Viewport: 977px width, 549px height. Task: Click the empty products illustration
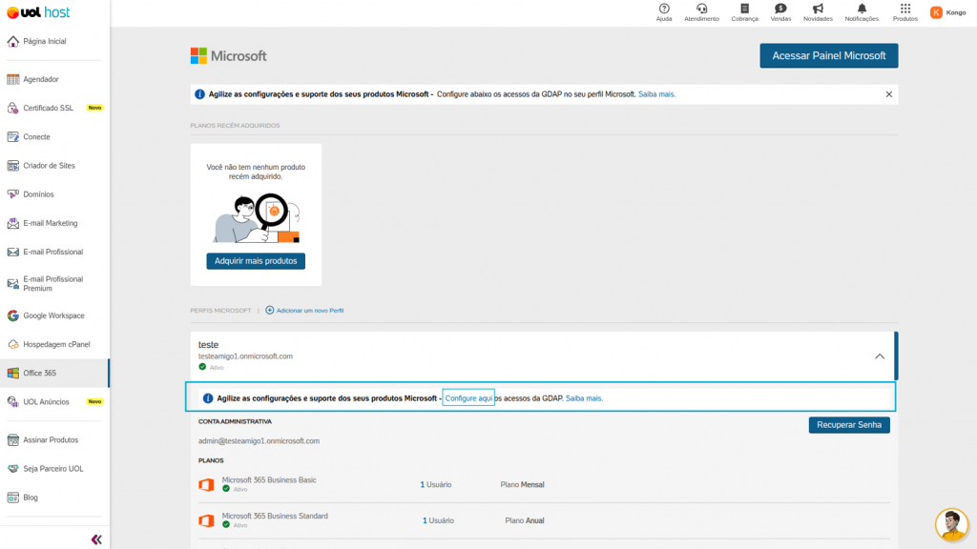[256, 218]
